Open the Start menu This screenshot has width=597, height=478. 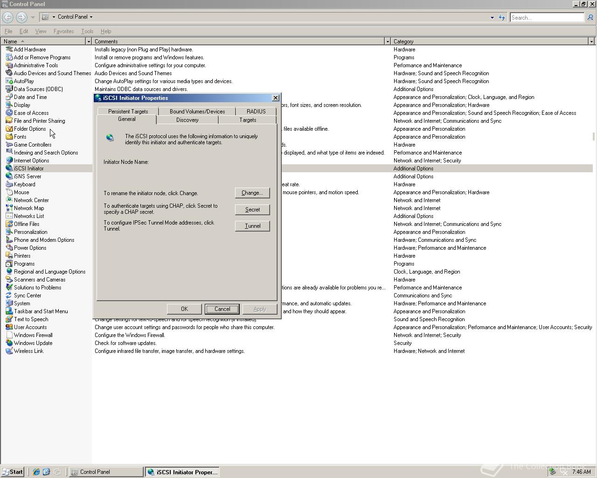13,472
